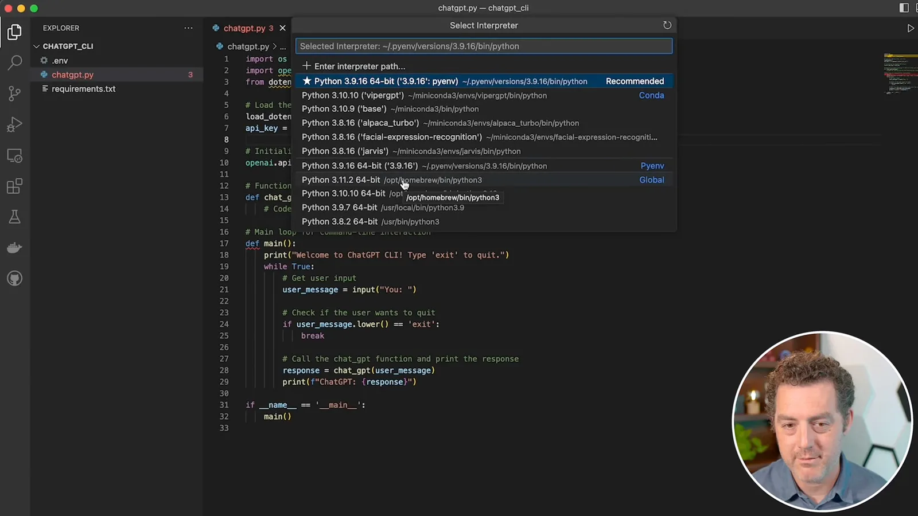Click the problems count badge on chatgpt.py
The image size is (918, 516).
(x=190, y=75)
